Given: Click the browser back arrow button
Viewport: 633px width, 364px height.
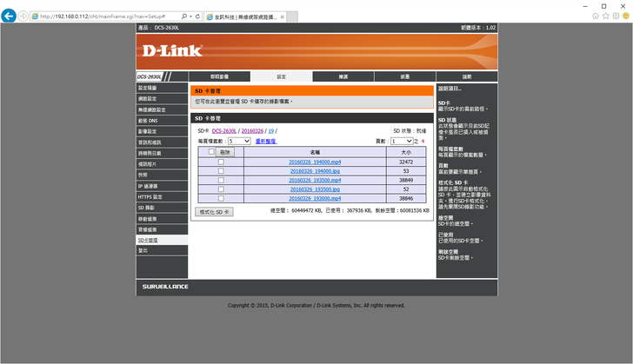Looking at the screenshot, I should (10, 16).
